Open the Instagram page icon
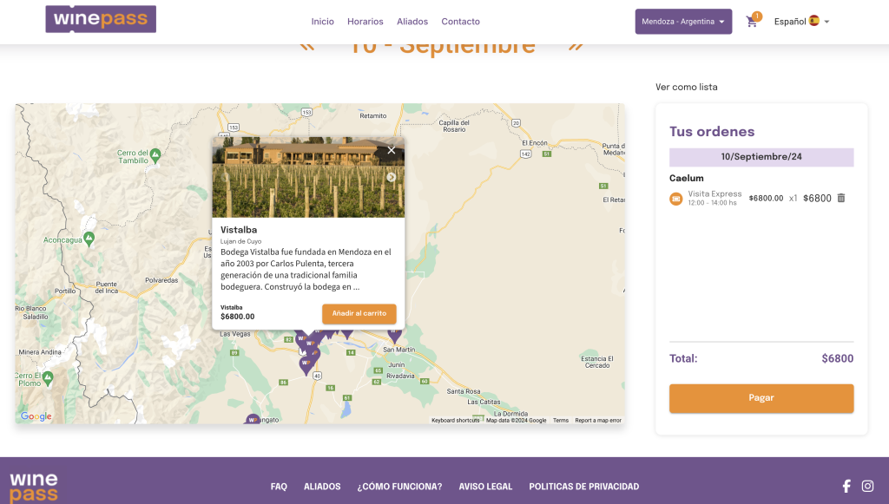The height and width of the screenshot is (504, 889). click(867, 486)
